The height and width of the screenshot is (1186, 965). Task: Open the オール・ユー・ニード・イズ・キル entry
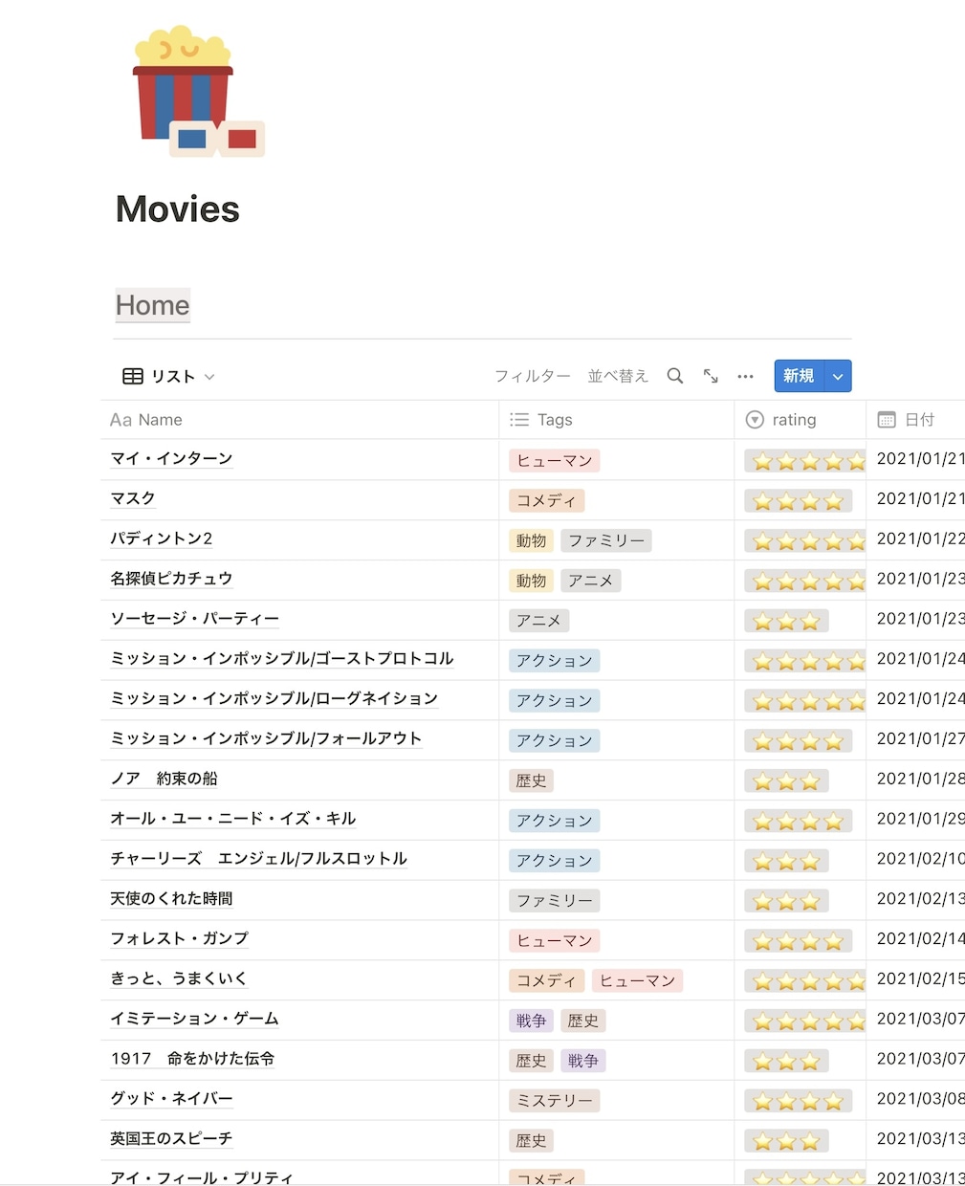pyautogui.click(x=233, y=819)
